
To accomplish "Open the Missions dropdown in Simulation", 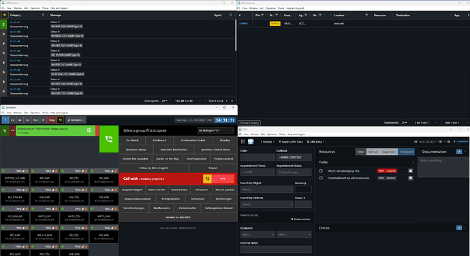I will (x=76, y=120).
